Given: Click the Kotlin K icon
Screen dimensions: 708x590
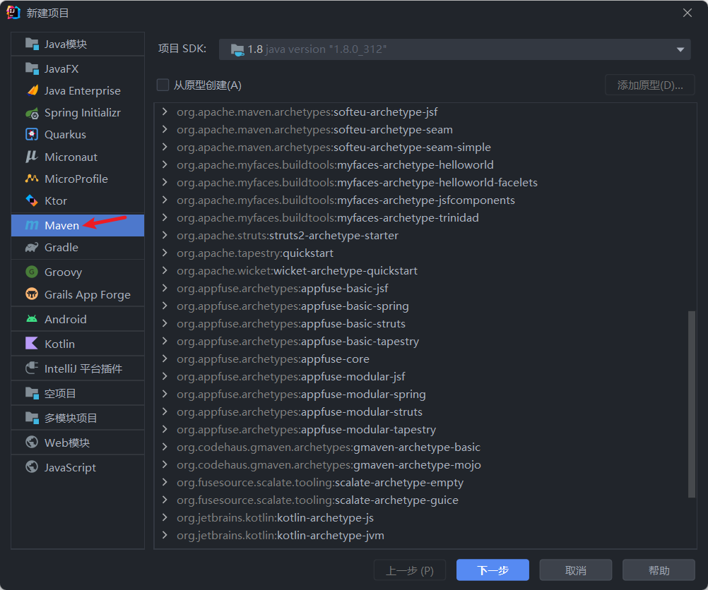Looking at the screenshot, I should [32, 343].
